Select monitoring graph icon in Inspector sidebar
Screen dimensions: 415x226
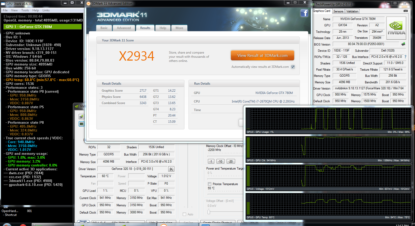coord(81,124)
